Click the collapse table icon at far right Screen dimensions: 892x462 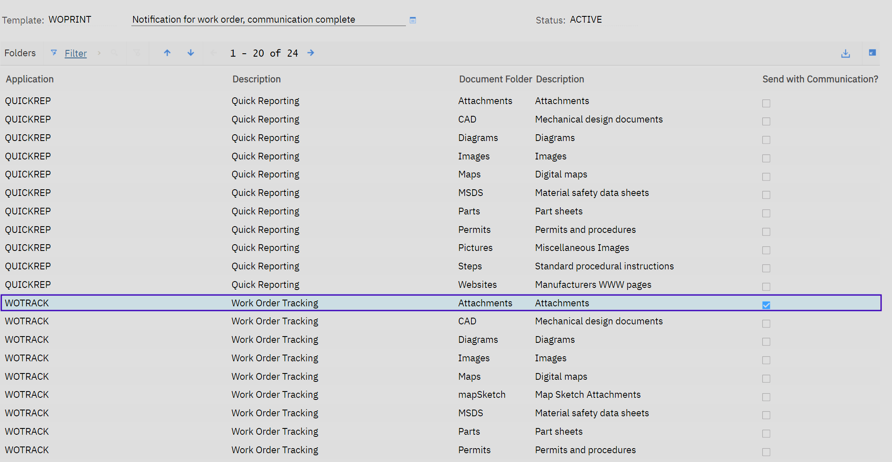[872, 53]
